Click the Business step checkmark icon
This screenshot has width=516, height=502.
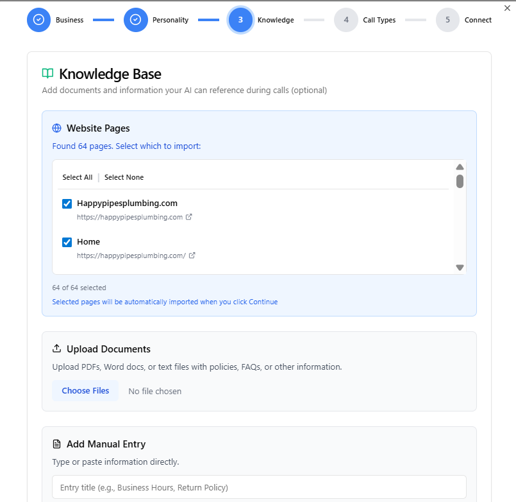[38, 20]
